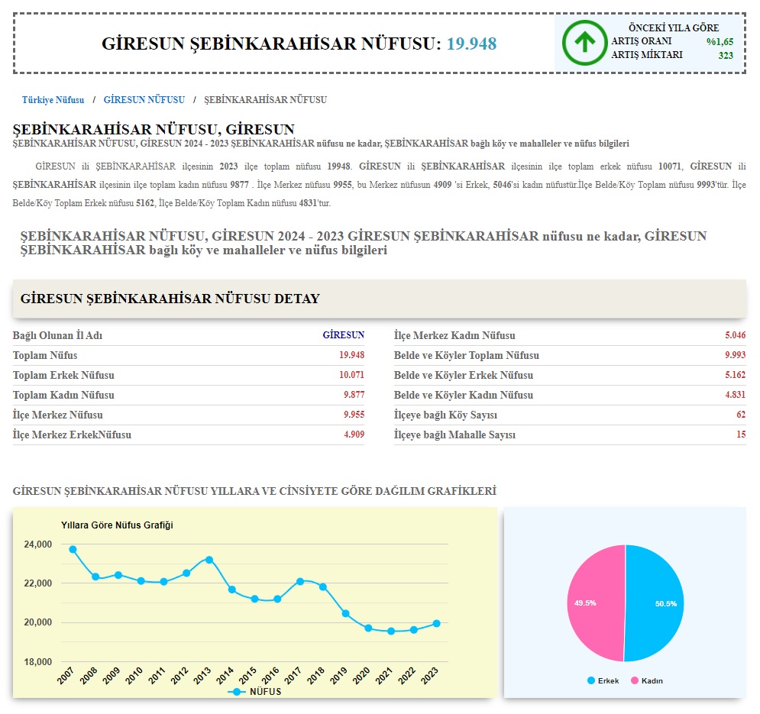Click the Toplam Erkek Nüfusu value 10.071
760x714 pixels.
[x=351, y=375]
